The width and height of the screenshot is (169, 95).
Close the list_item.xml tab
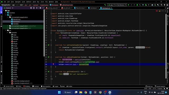click(x=72, y=8)
